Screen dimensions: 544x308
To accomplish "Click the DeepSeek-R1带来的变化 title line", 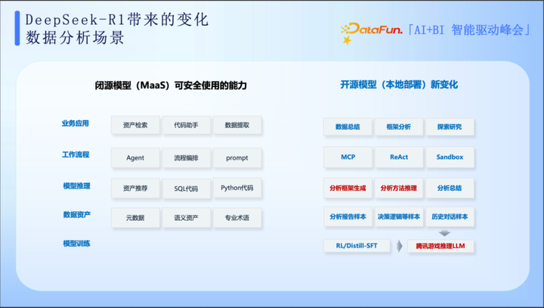I will point(117,20).
